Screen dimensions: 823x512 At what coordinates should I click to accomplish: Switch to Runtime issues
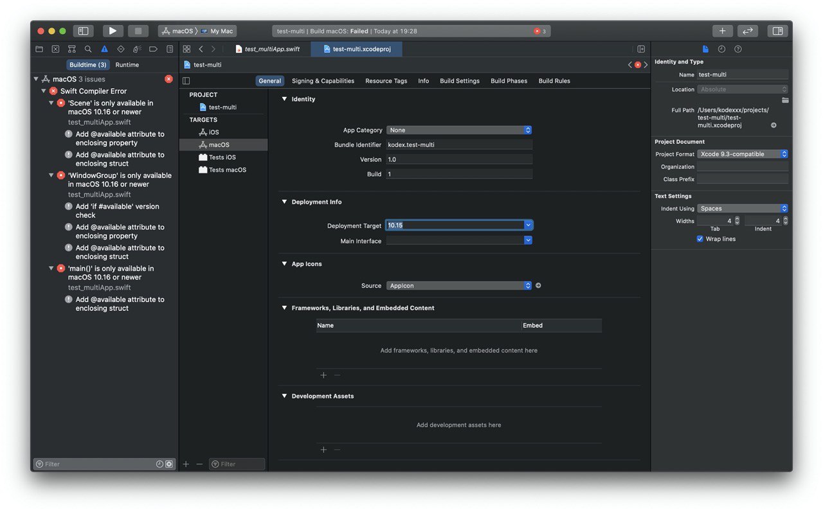(127, 65)
